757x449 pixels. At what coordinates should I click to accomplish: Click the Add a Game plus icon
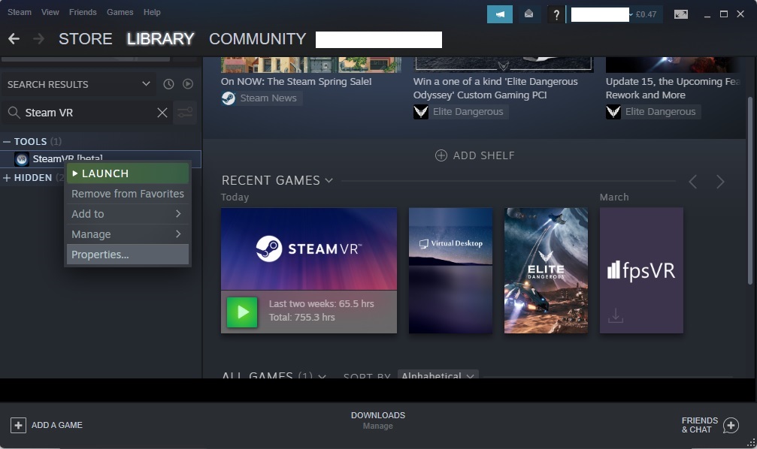click(18, 426)
